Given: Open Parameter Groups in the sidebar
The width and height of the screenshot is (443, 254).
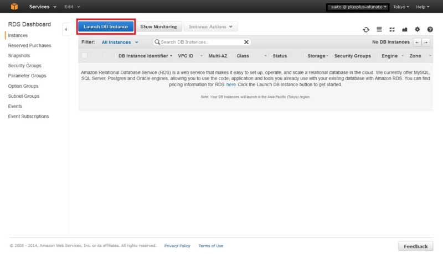Looking at the screenshot, I should coord(27,76).
